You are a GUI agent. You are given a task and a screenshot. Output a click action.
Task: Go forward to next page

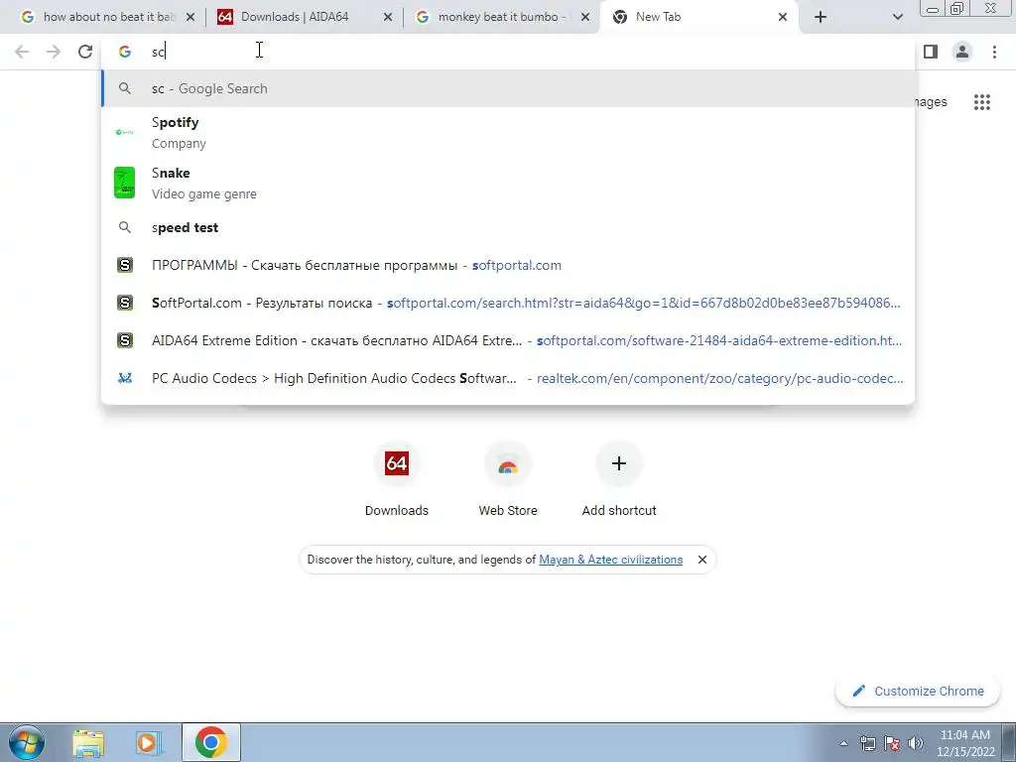54,52
